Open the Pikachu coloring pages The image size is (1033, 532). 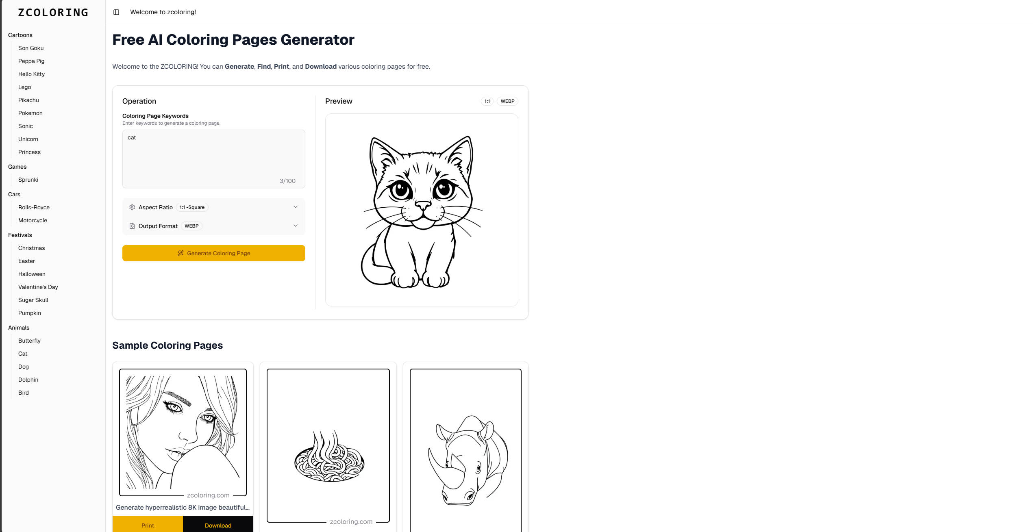(x=28, y=100)
